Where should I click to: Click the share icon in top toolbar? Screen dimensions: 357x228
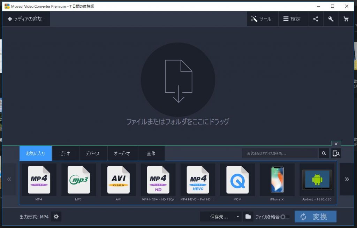(316, 19)
